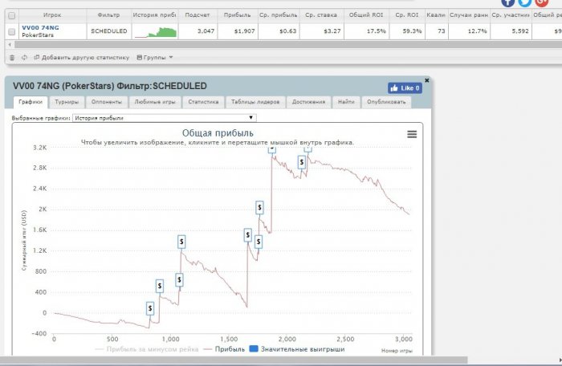Image resolution: width=562 pixels, height=366 pixels.
Task: Click the PokerStars network label under player
Action: coord(38,35)
